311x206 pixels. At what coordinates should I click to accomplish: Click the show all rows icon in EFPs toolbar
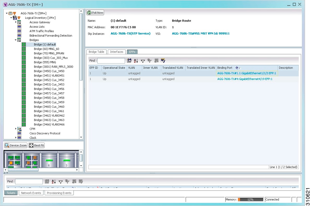click(156, 61)
